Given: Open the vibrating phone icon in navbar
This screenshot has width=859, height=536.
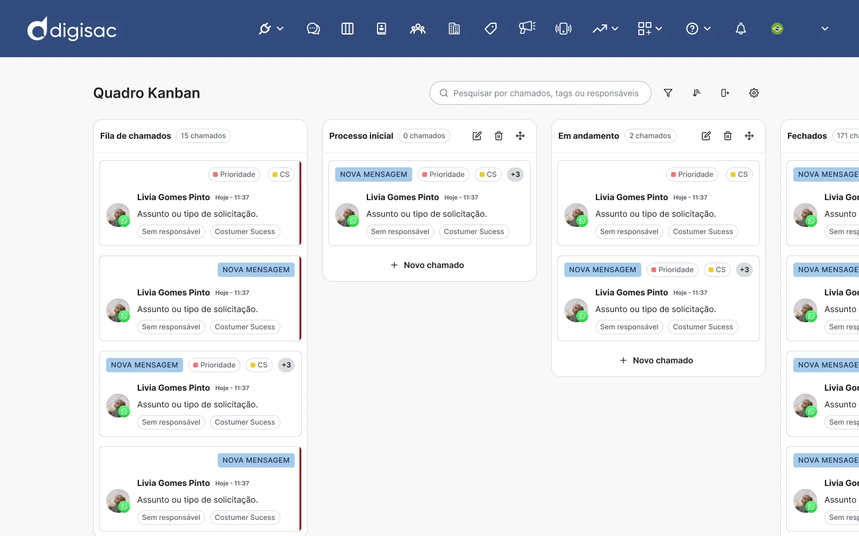Looking at the screenshot, I should click(x=563, y=29).
